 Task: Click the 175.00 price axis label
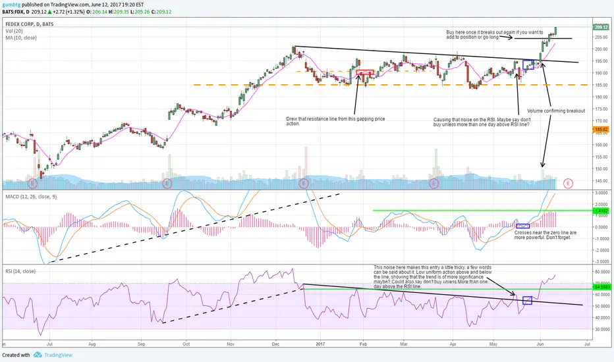[x=601, y=109]
